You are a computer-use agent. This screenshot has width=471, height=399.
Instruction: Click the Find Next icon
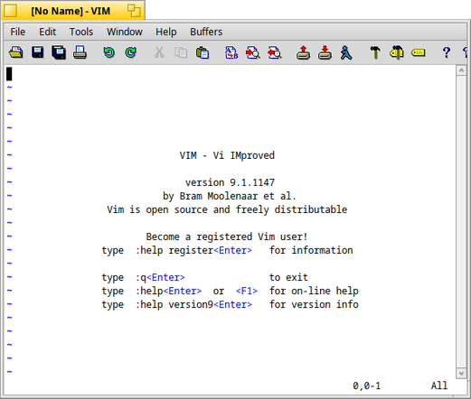[253, 52]
